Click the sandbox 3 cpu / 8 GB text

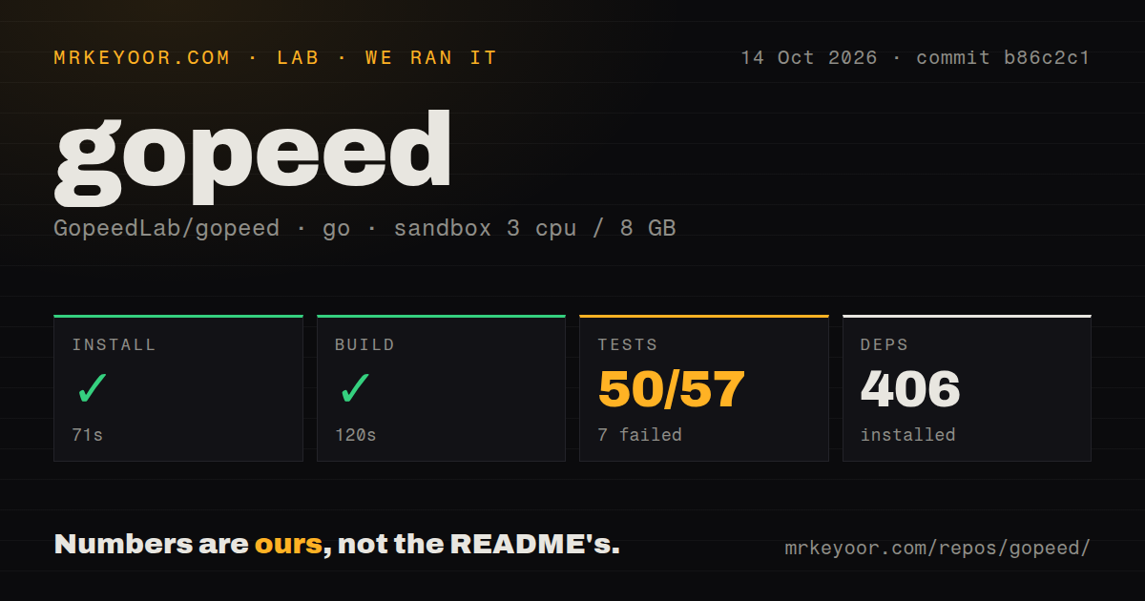point(534,229)
